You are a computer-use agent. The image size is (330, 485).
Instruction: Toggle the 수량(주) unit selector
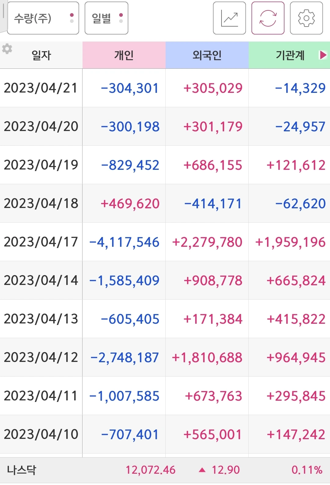(x=43, y=18)
